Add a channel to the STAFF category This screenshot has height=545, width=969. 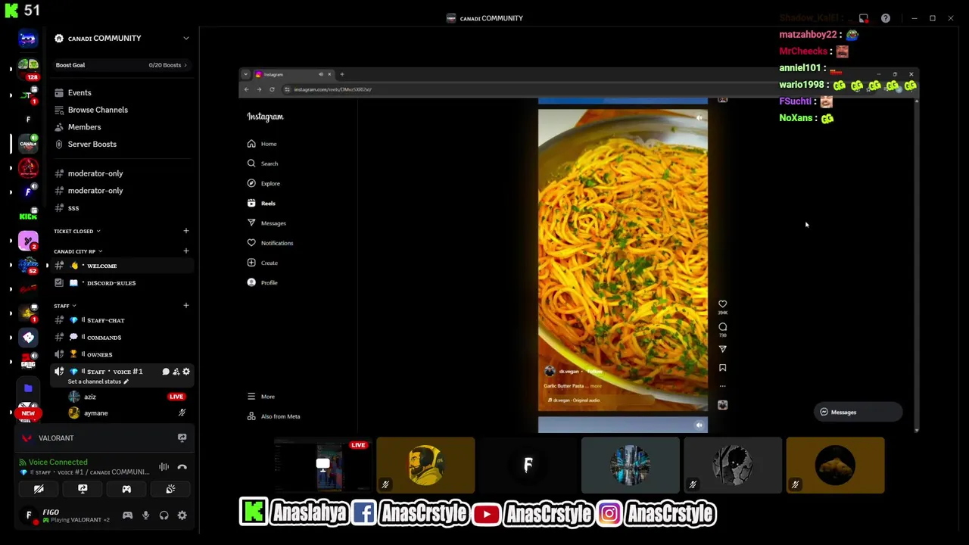pyautogui.click(x=185, y=305)
